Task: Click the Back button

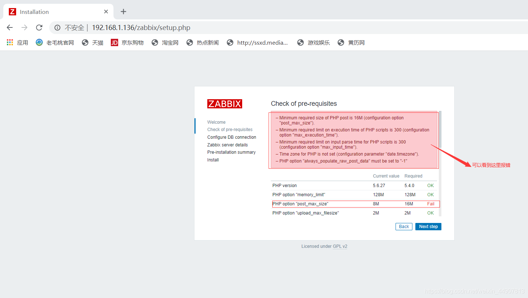Action: coord(404,227)
